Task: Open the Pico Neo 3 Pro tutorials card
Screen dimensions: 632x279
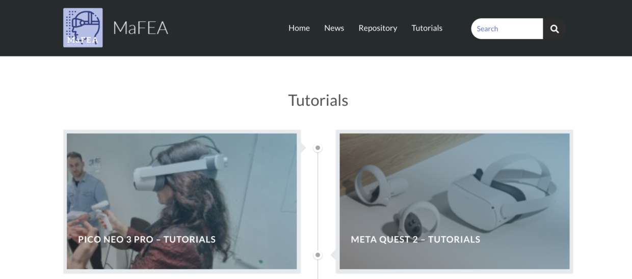Action: pos(182,201)
